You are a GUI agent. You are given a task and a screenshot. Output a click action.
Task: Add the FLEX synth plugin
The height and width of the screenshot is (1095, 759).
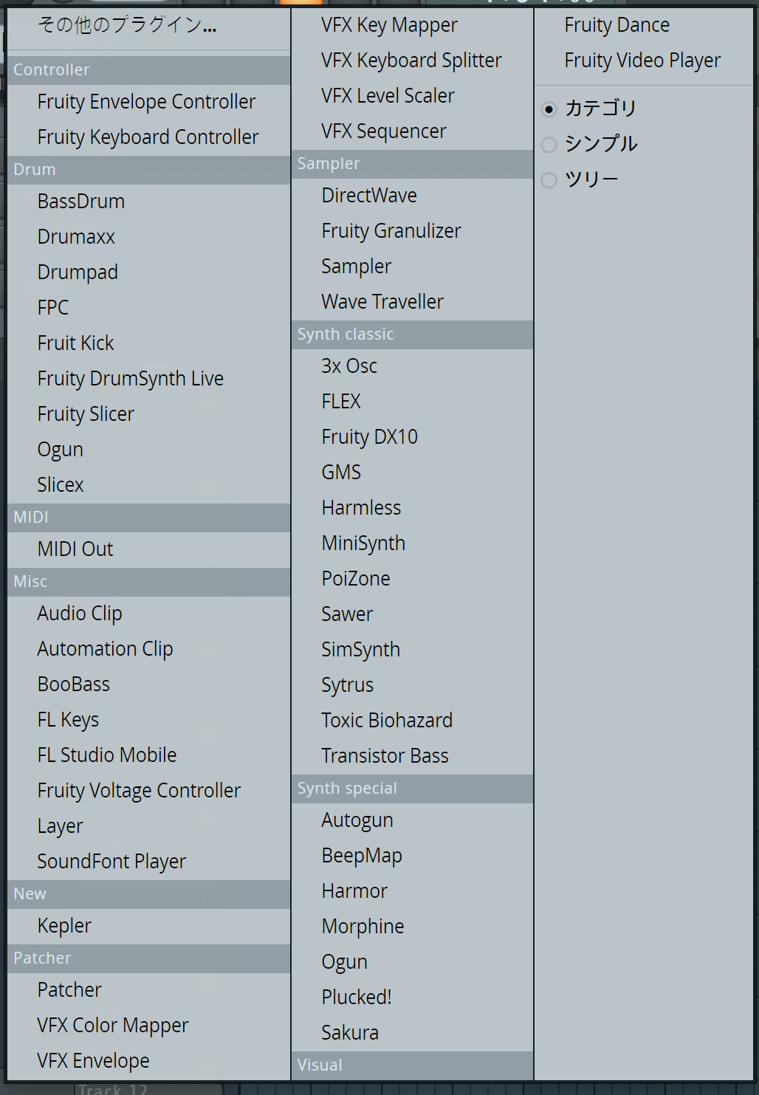coord(341,402)
